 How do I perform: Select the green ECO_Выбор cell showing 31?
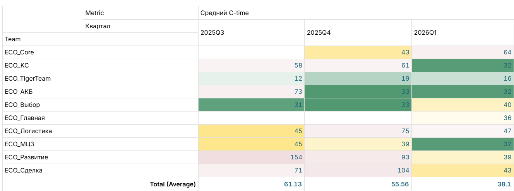pyautogui.click(x=251, y=105)
